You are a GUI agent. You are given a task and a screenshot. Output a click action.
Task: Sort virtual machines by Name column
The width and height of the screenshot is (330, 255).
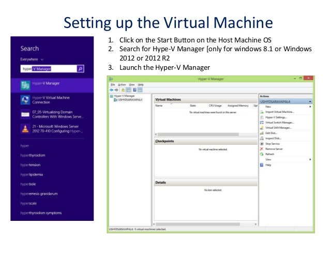coord(159,106)
